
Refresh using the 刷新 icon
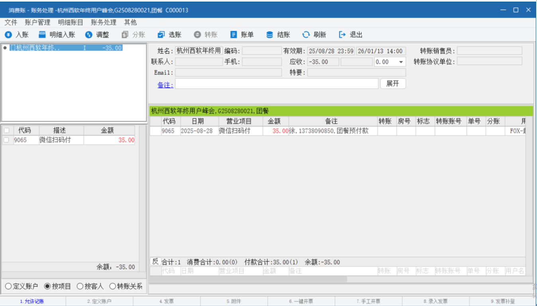[306, 35]
